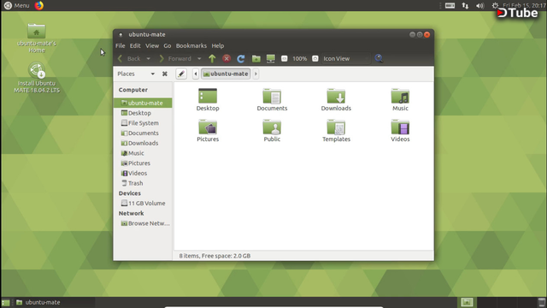Expand the Back history dropdown arrow
This screenshot has height=308, width=547.
(148, 59)
